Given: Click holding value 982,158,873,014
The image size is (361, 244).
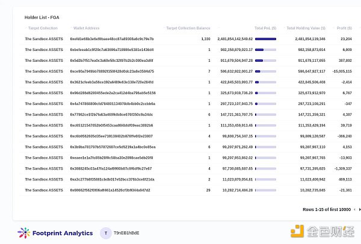Looking at the screenshot, I should pos(312,50).
